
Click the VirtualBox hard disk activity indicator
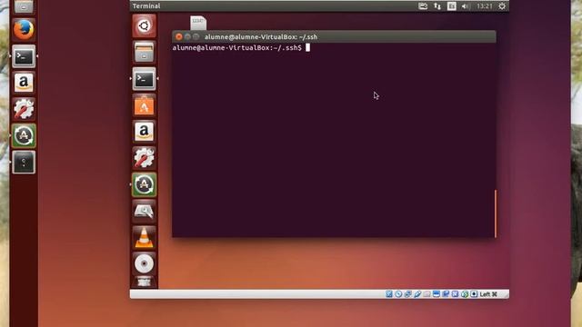(389, 294)
